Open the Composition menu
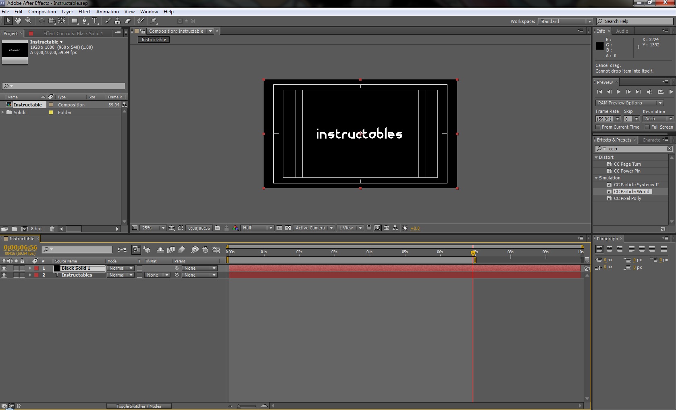This screenshot has width=676, height=410. pos(42,12)
